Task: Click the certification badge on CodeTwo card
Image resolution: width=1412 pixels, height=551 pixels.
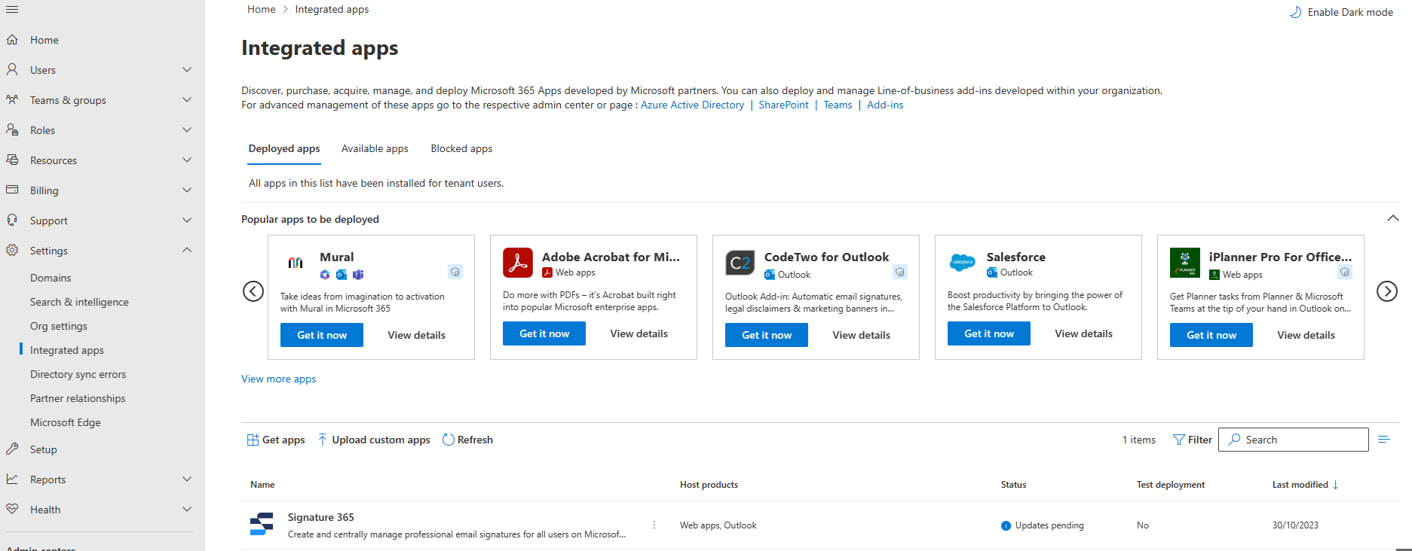Action: pos(899,272)
